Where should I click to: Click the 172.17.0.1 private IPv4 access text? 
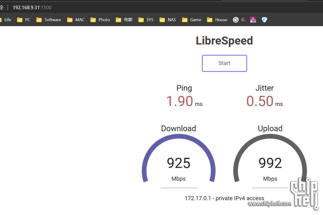224,198
